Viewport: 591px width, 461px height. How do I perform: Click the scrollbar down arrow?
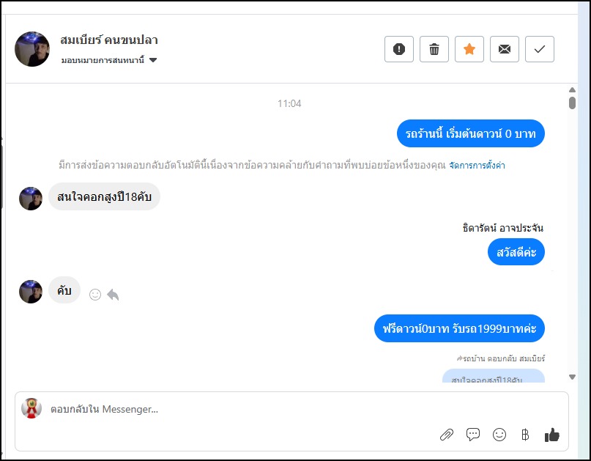click(x=572, y=377)
